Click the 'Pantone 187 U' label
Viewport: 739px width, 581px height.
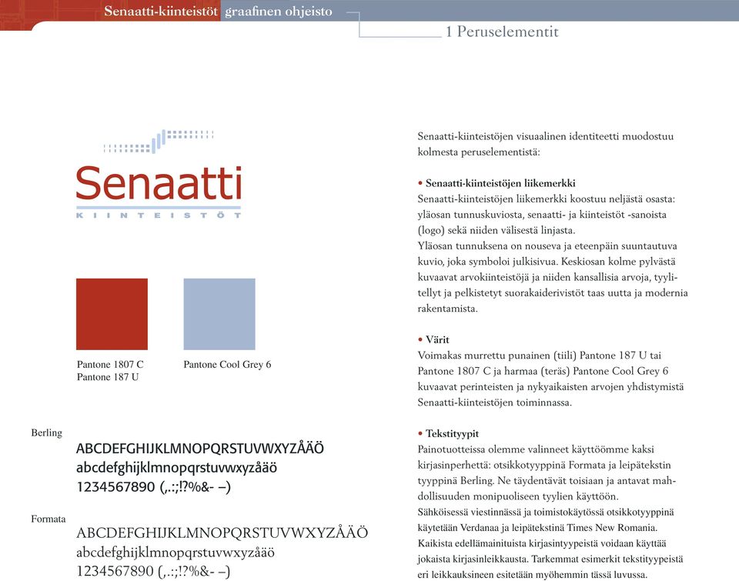tap(108, 377)
